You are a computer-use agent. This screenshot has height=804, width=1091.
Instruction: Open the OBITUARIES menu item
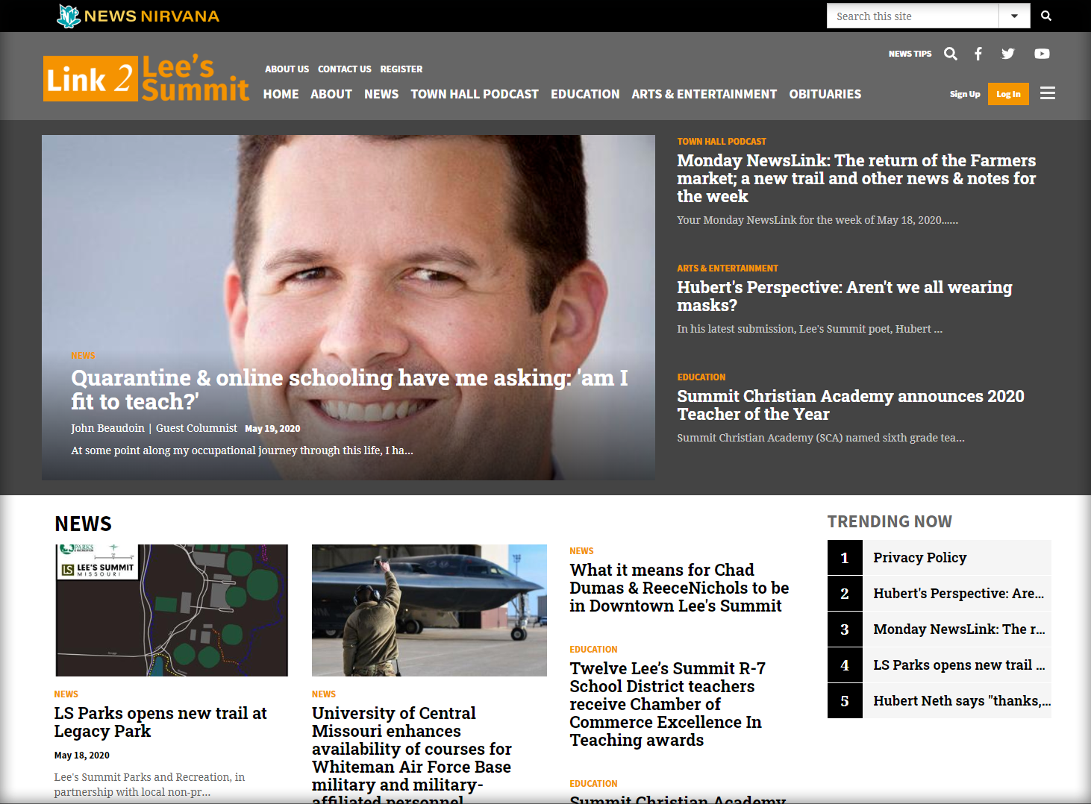[x=825, y=94]
